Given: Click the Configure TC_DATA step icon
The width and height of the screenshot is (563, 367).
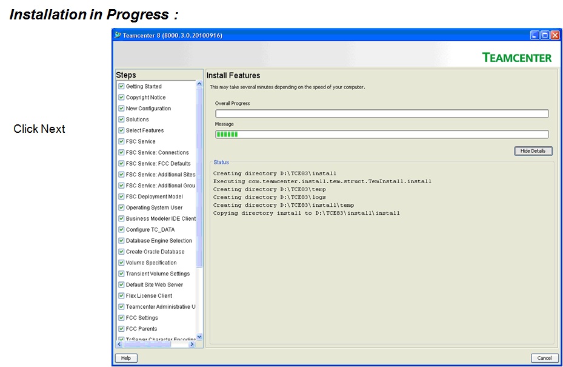Looking at the screenshot, I should pos(121,229).
